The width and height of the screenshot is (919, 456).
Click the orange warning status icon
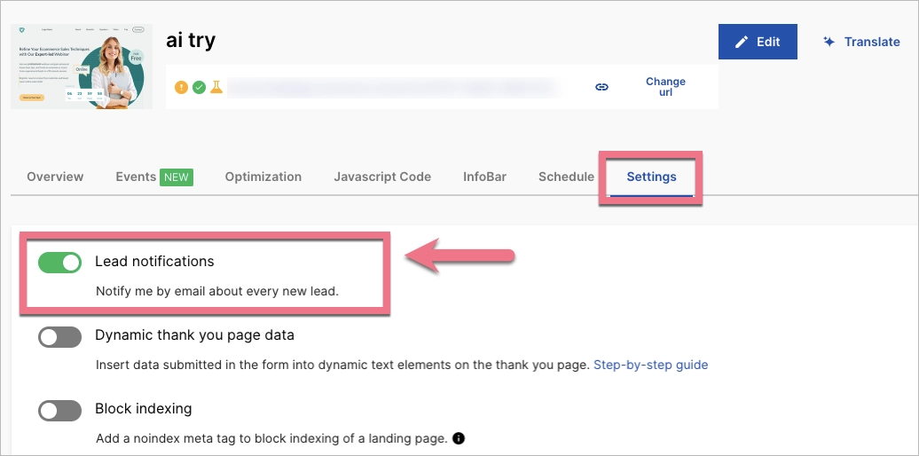coord(182,87)
